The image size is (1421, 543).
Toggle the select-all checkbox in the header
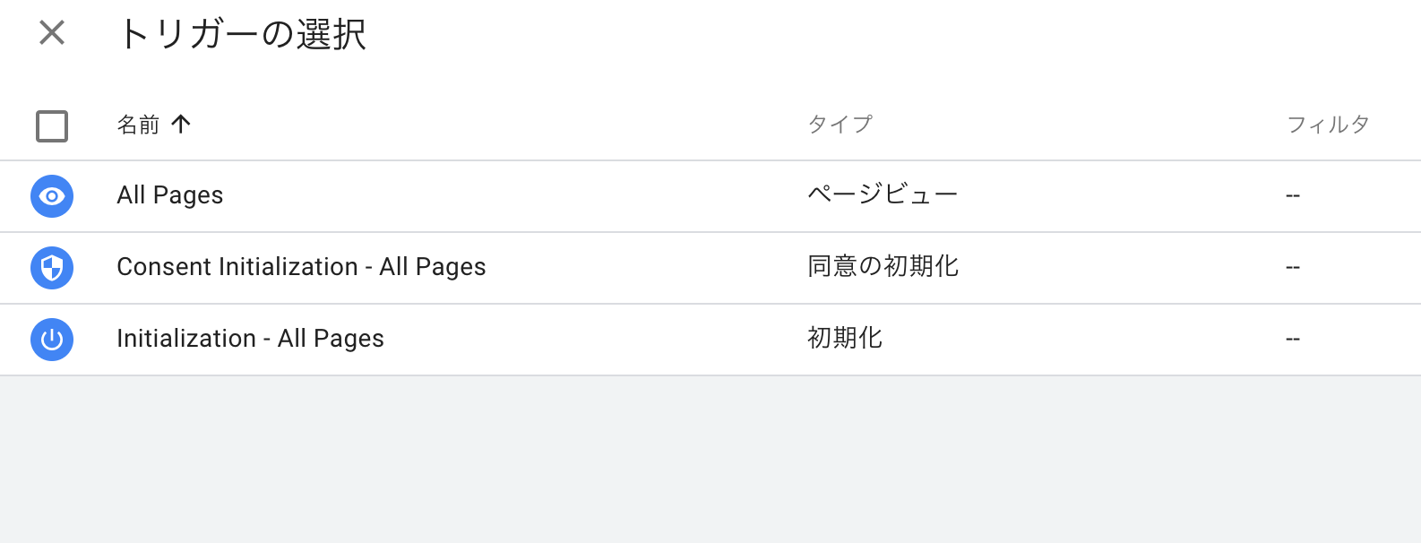tap(51, 125)
